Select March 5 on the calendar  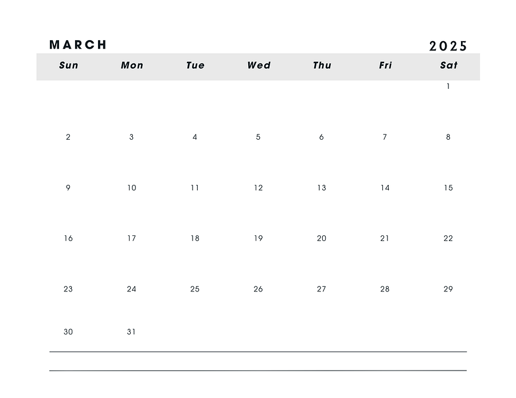(258, 137)
